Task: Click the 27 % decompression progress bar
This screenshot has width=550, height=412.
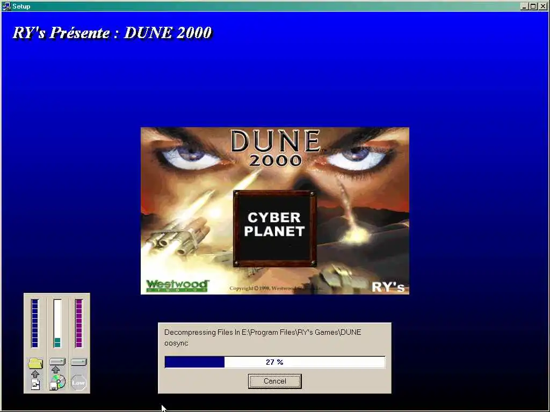Action: point(275,362)
